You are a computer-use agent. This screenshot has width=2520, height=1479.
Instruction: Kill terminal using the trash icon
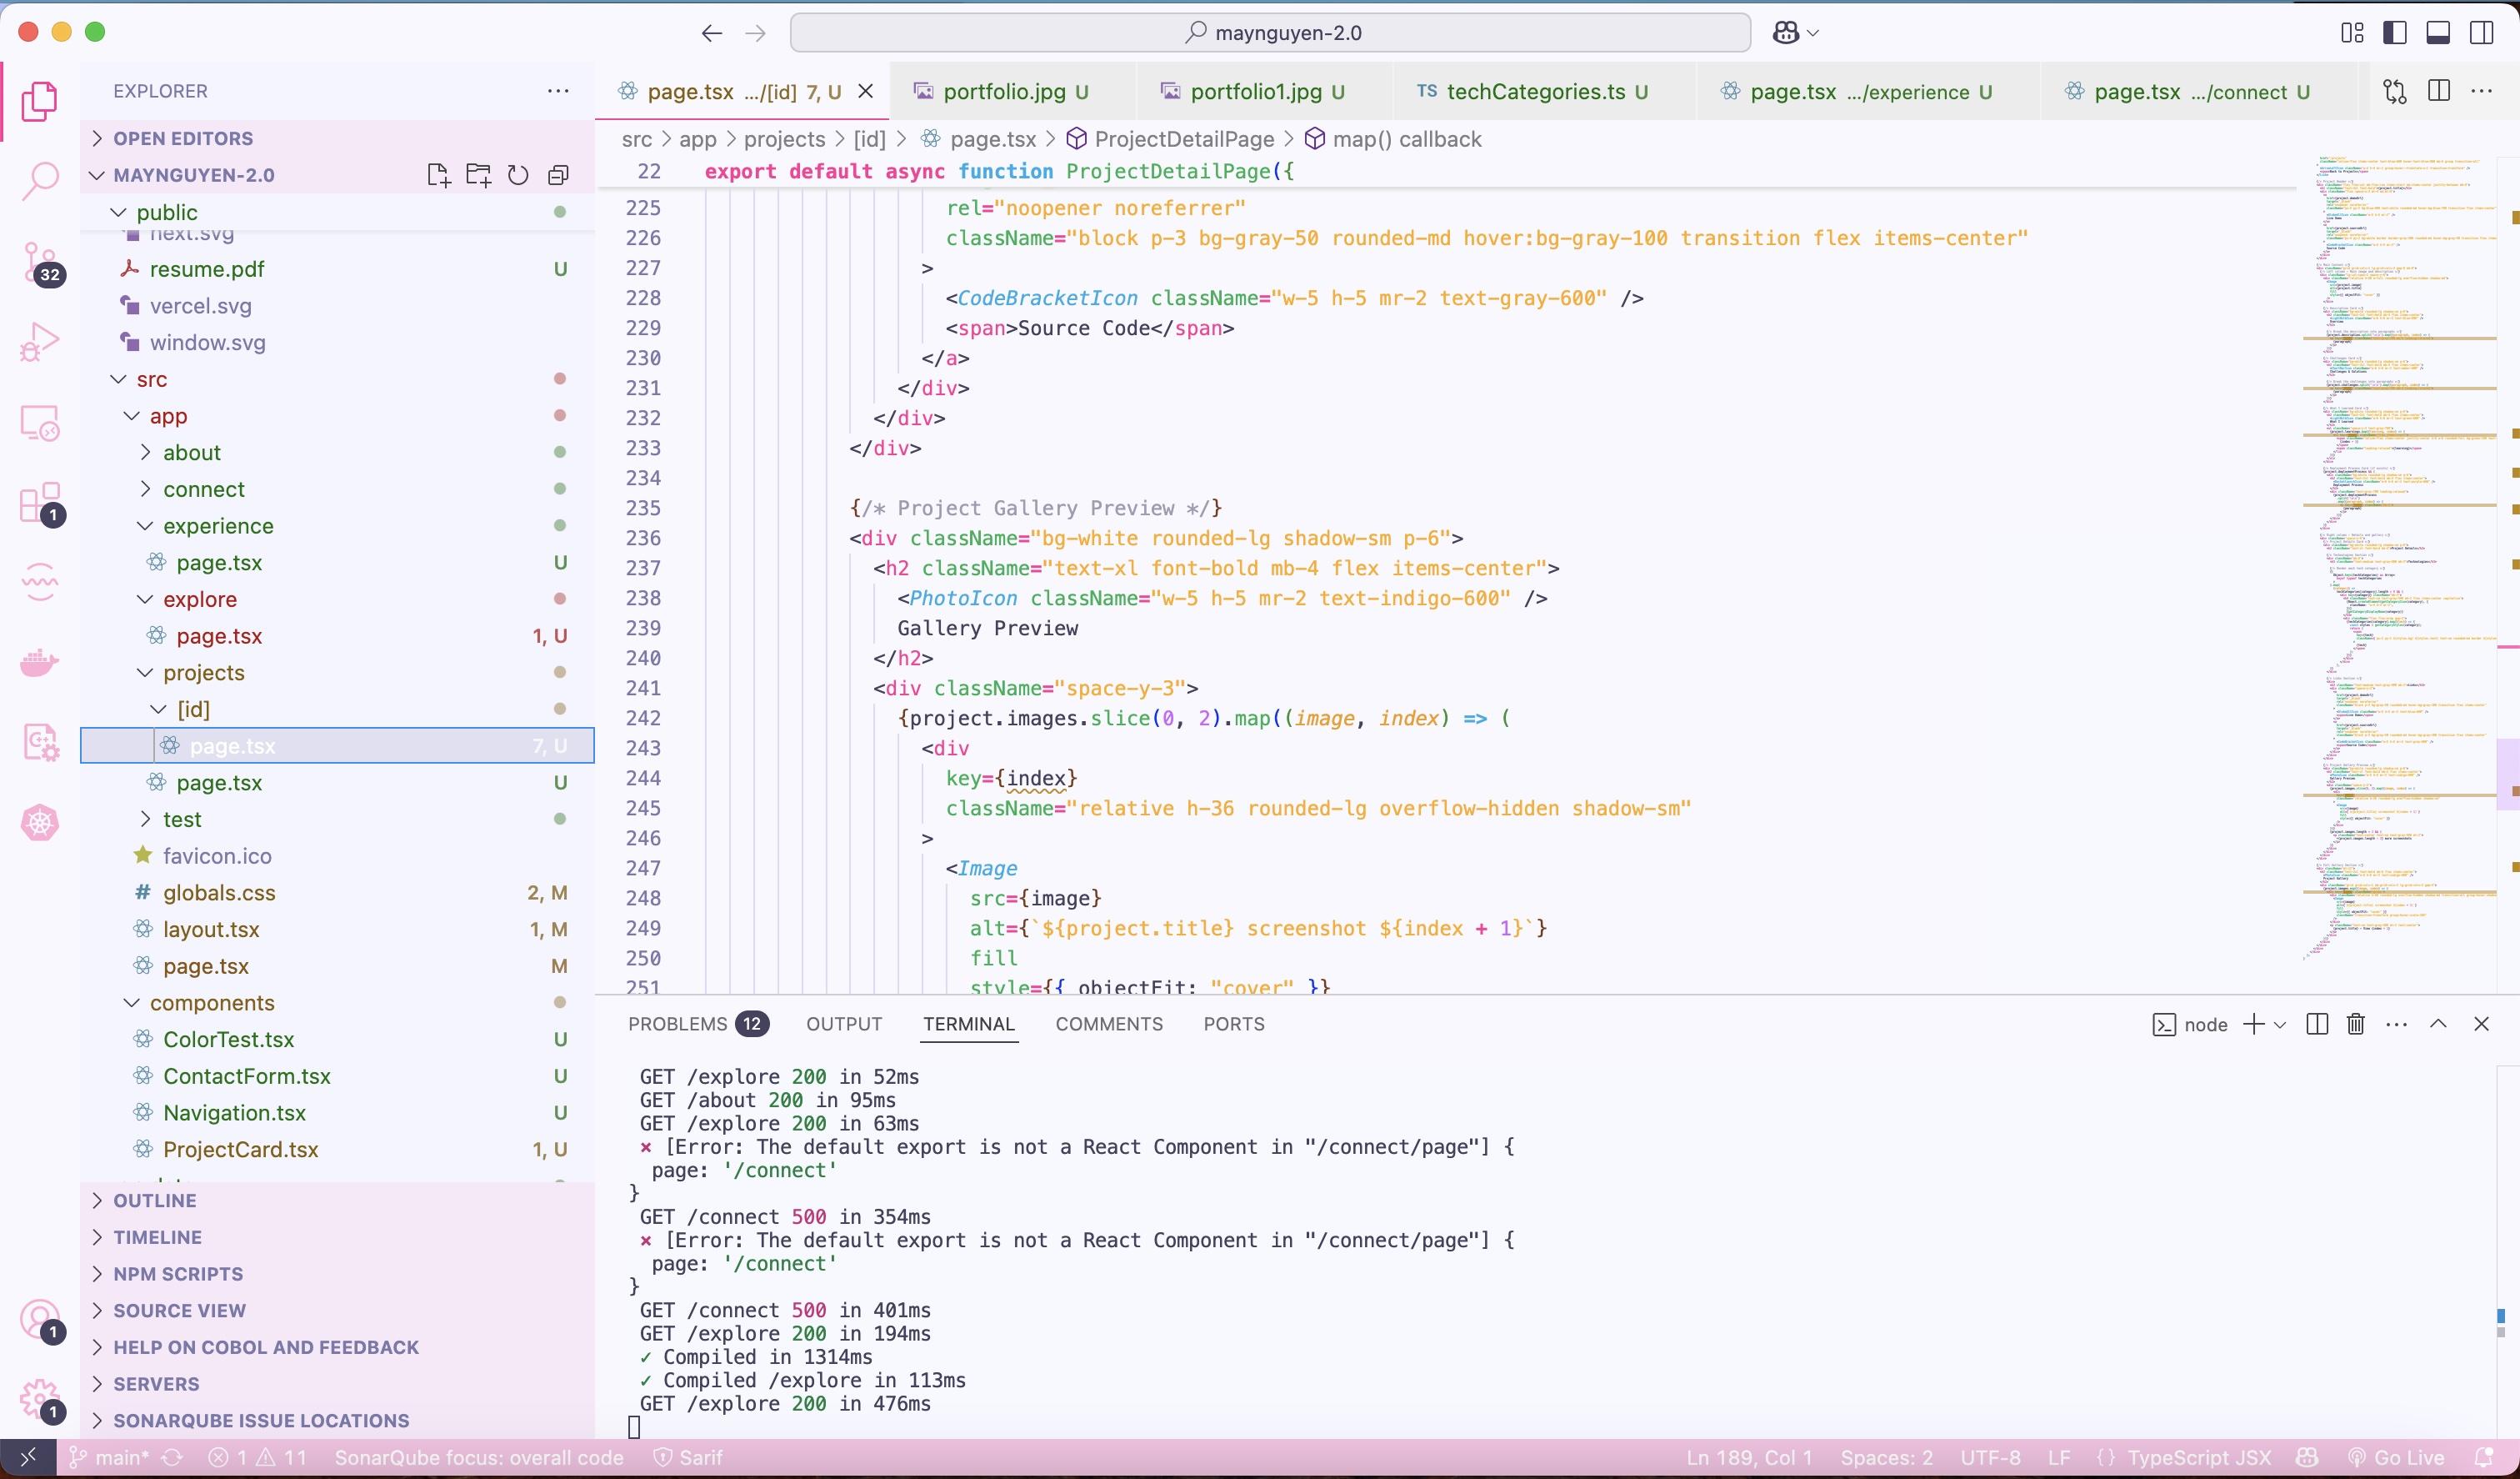pyautogui.click(x=2356, y=1024)
